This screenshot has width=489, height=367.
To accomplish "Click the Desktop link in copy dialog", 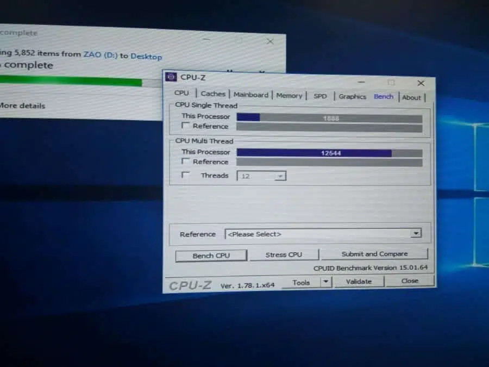I will click(146, 57).
